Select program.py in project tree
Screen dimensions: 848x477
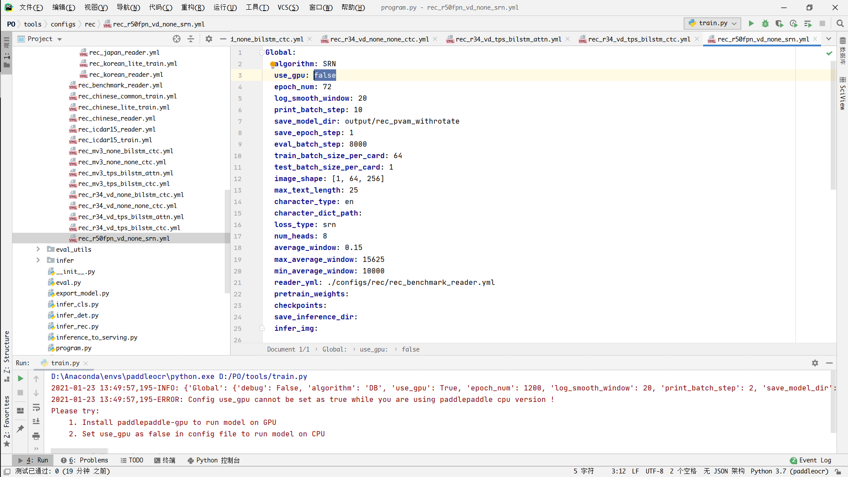(x=73, y=348)
